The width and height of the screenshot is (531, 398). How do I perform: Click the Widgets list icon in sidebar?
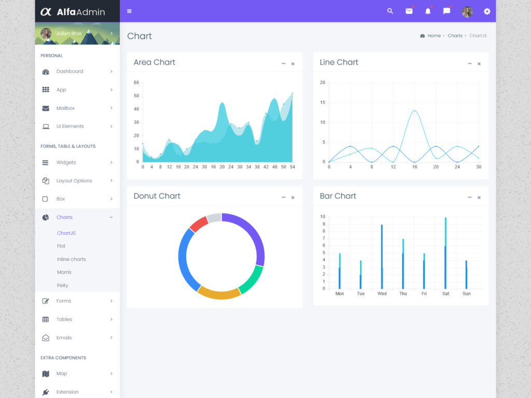(46, 162)
